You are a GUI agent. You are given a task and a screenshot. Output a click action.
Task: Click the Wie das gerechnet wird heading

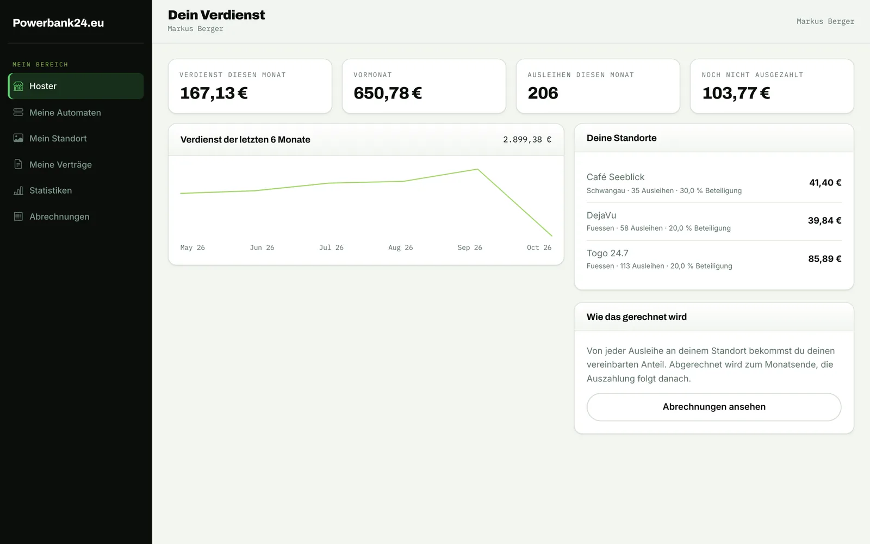click(637, 317)
